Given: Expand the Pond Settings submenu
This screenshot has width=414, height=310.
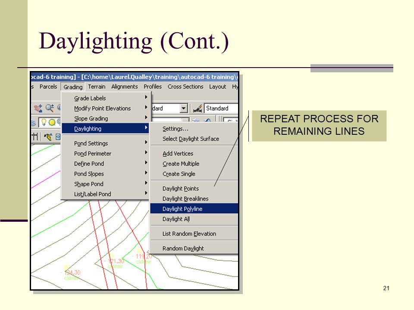Looking at the screenshot, I should (105, 143).
